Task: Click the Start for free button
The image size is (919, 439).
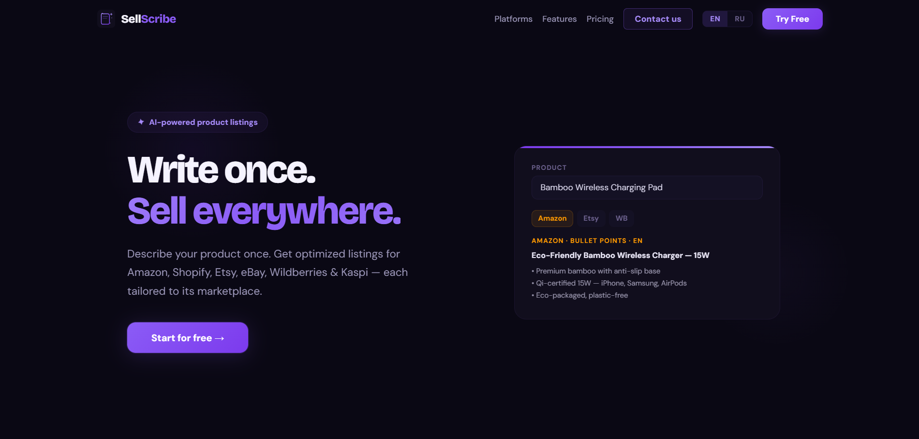Action: pyautogui.click(x=187, y=337)
